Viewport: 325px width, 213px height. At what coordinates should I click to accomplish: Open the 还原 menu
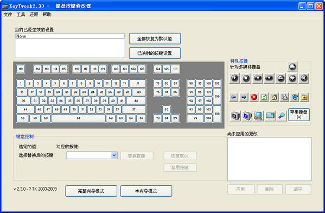34,14
